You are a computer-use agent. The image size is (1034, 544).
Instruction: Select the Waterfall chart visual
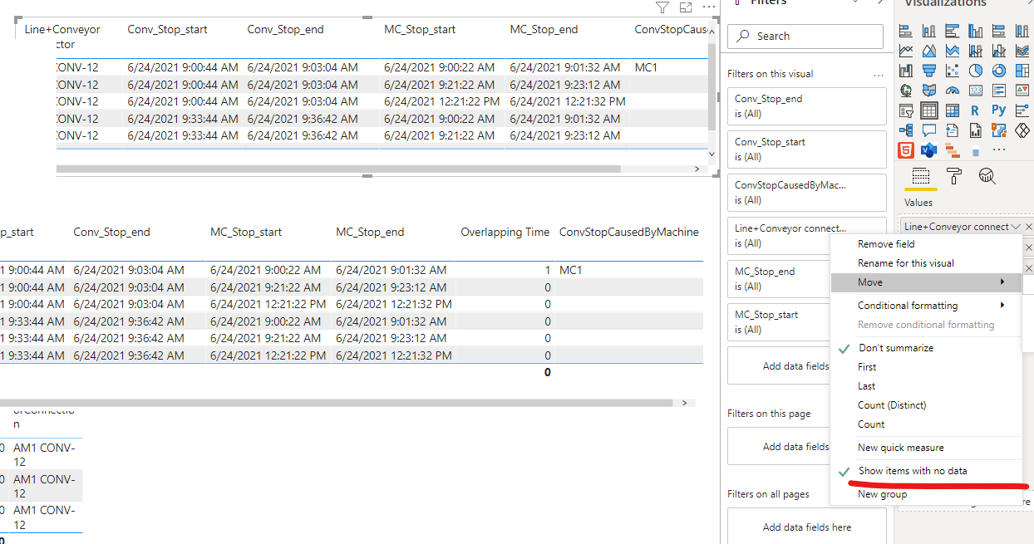click(906, 71)
